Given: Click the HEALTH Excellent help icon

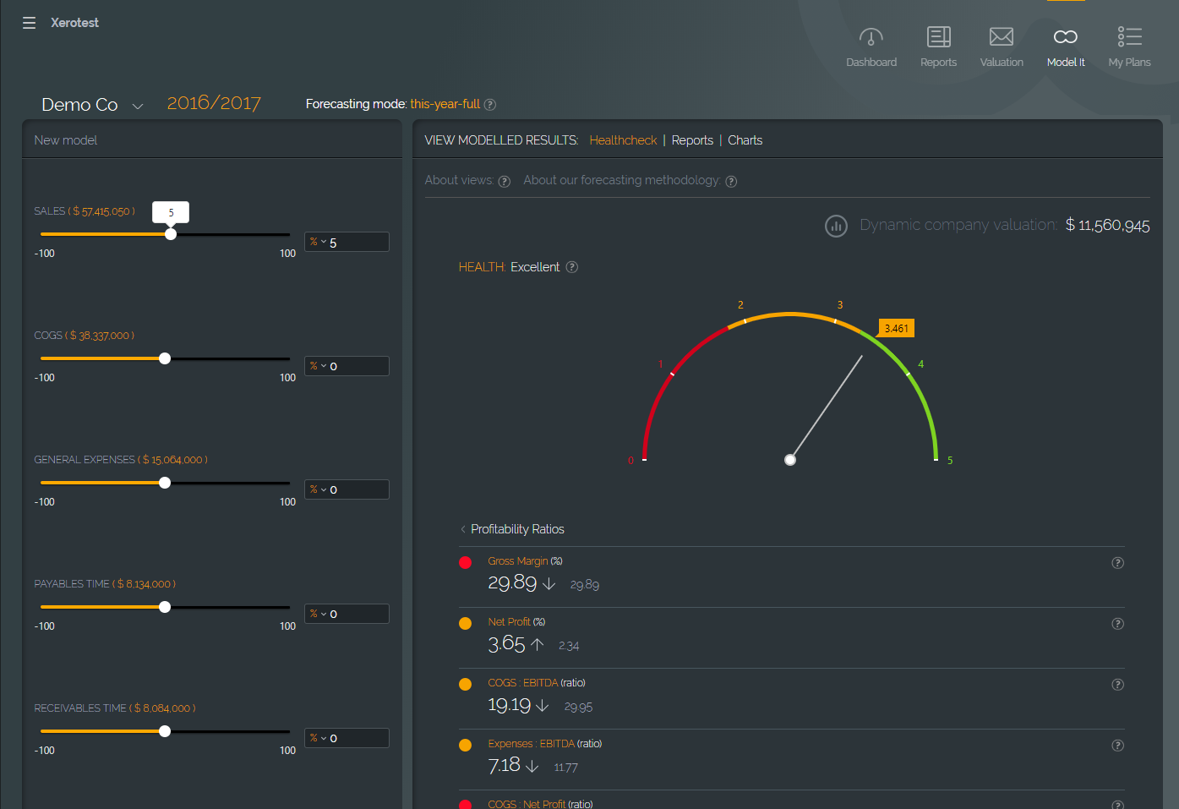Looking at the screenshot, I should click(x=572, y=267).
